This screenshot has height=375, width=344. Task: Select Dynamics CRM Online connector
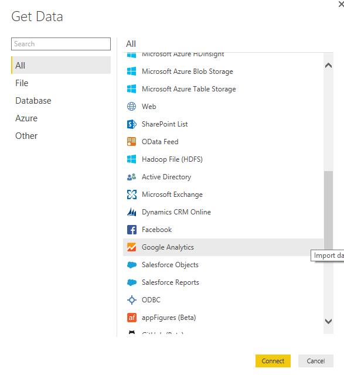(x=223, y=212)
